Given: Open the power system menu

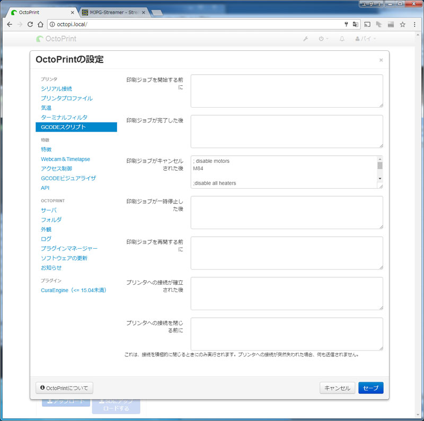Looking at the screenshot, I should click(323, 39).
